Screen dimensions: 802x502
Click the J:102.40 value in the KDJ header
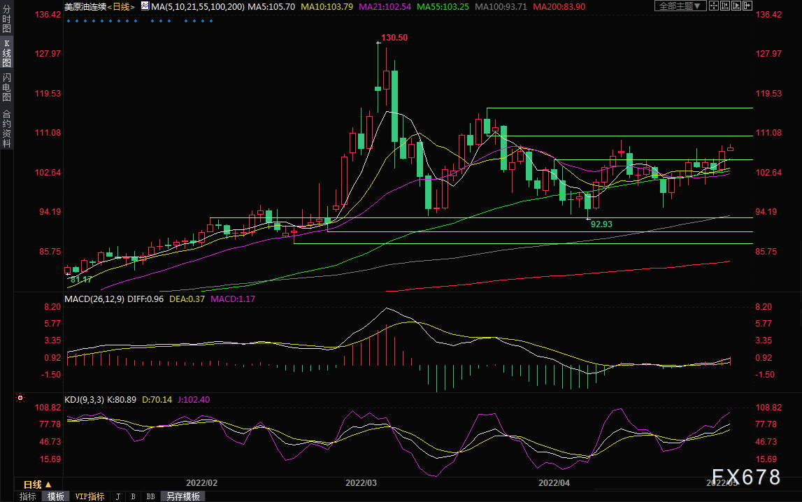point(194,400)
